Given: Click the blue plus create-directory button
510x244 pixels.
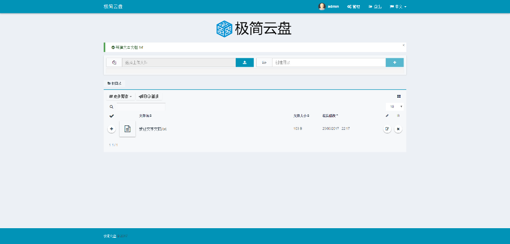Looking at the screenshot, I should coord(394,63).
